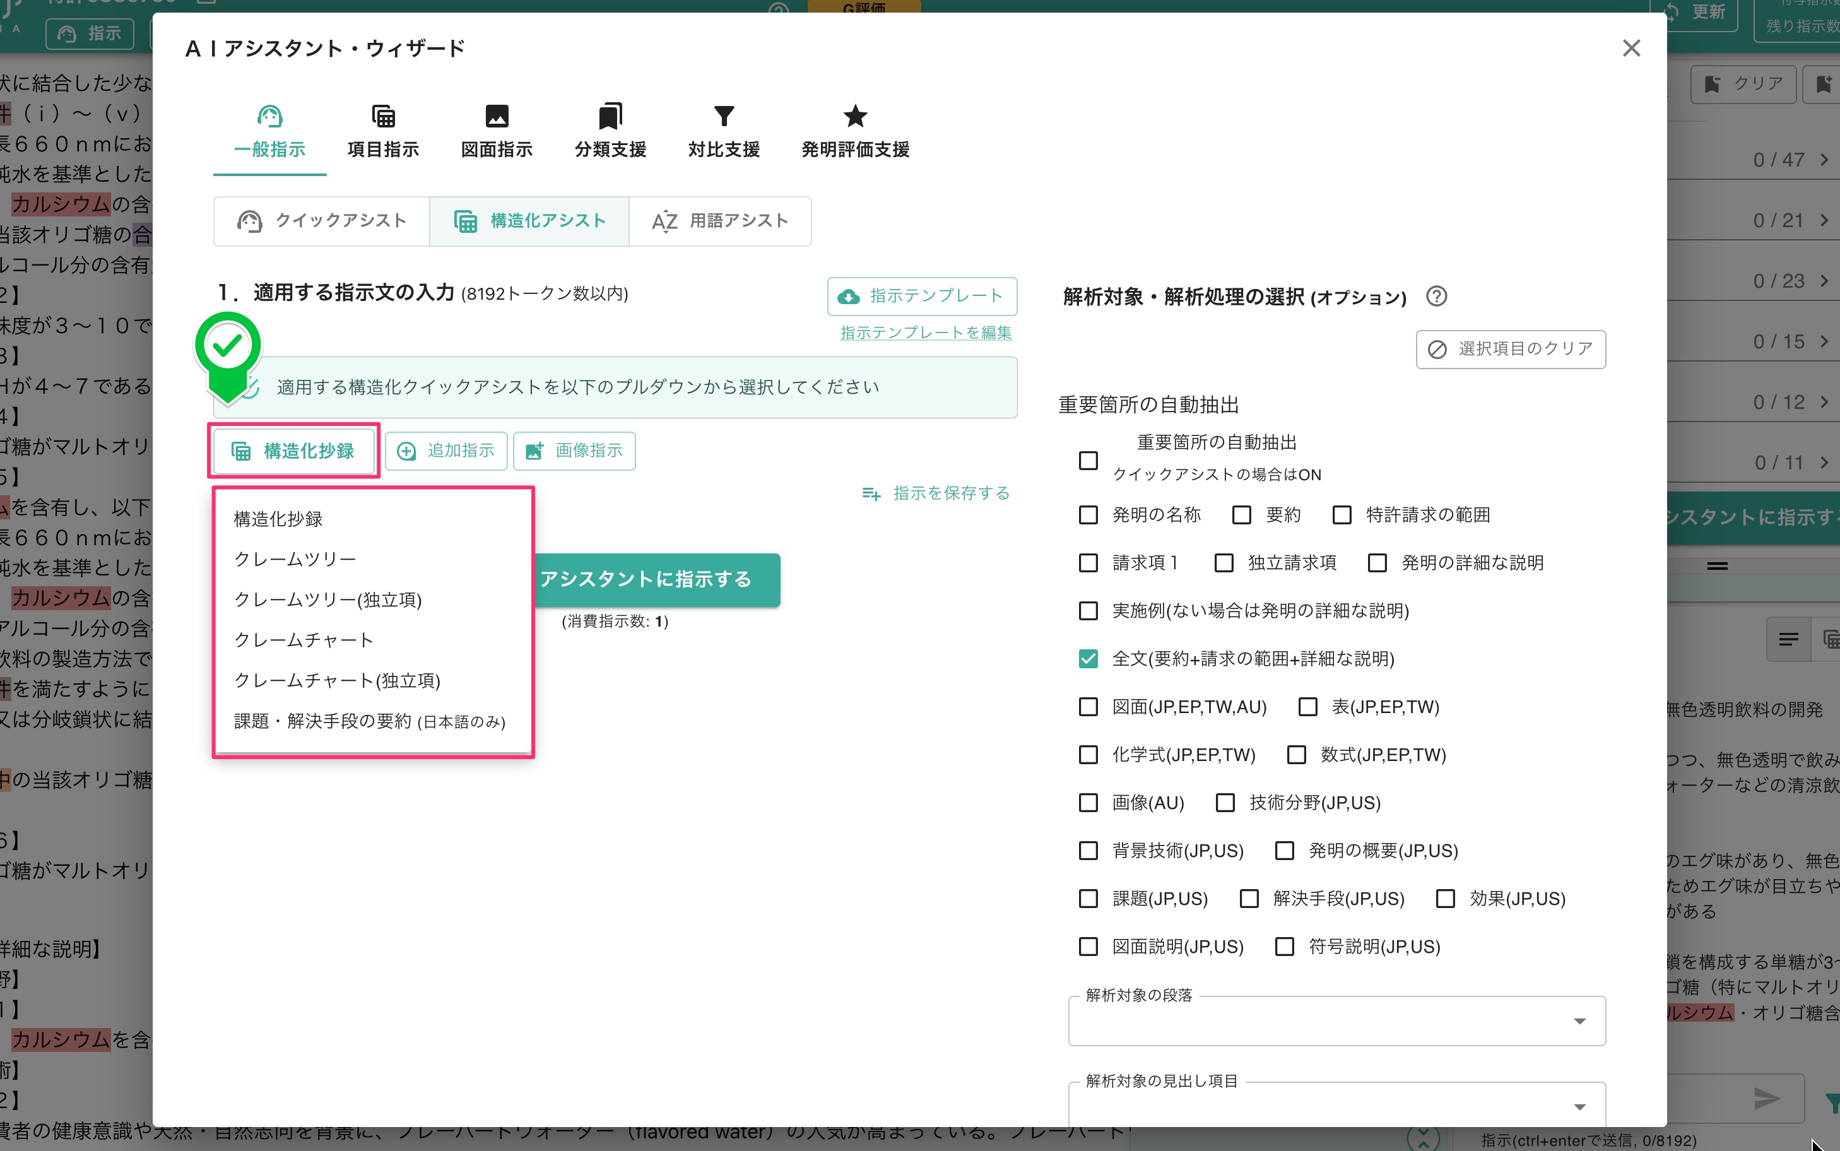The width and height of the screenshot is (1840, 1151).
Task: Uncheck 全文(要約+請求の範囲+詳細な説明) checkbox
Action: tap(1088, 659)
